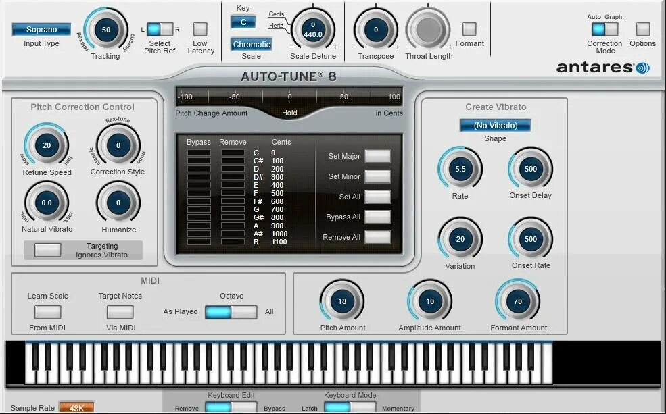Toggle the Octave As Played/All switch
Screen dimensions: 666x414
(231, 312)
